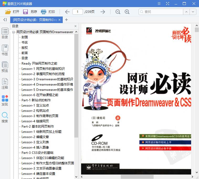Open Lesson-4 链接网页 entry
This screenshot has height=179, width=199.
click(x=35, y=121)
